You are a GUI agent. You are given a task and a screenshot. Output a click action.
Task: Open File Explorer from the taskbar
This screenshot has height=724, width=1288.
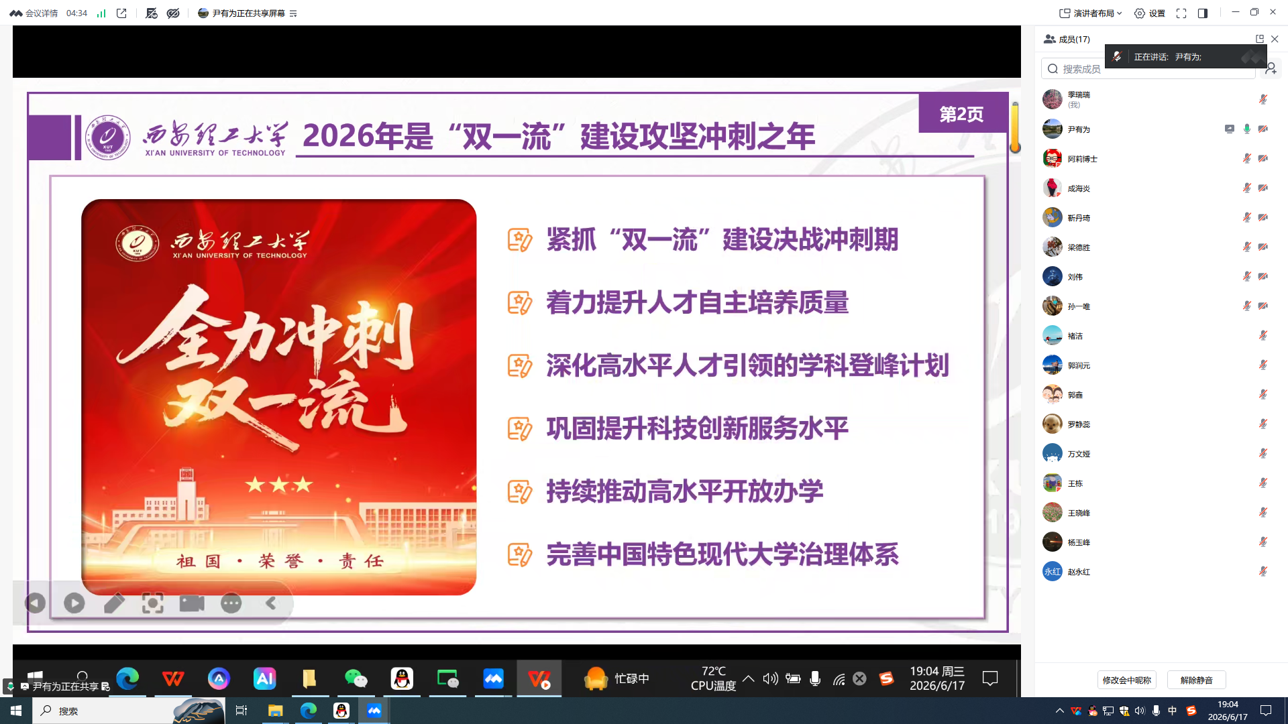click(275, 711)
